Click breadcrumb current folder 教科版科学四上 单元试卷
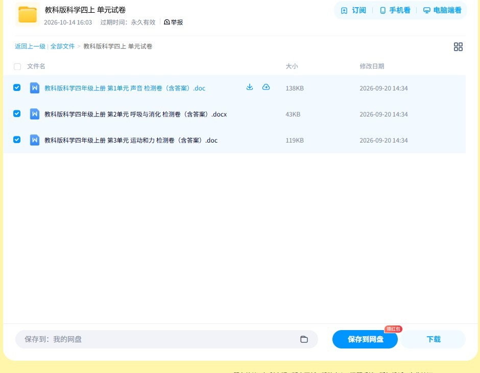Screen dimensions: 480x373 coord(118,46)
